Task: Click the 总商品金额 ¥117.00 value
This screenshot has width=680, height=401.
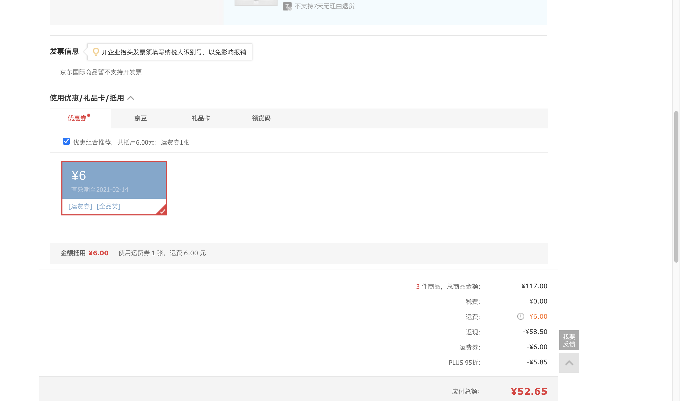Action: click(x=534, y=286)
